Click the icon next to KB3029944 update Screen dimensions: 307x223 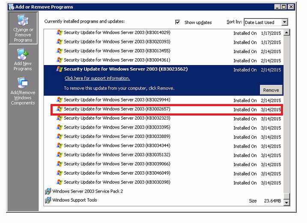[x=60, y=100]
